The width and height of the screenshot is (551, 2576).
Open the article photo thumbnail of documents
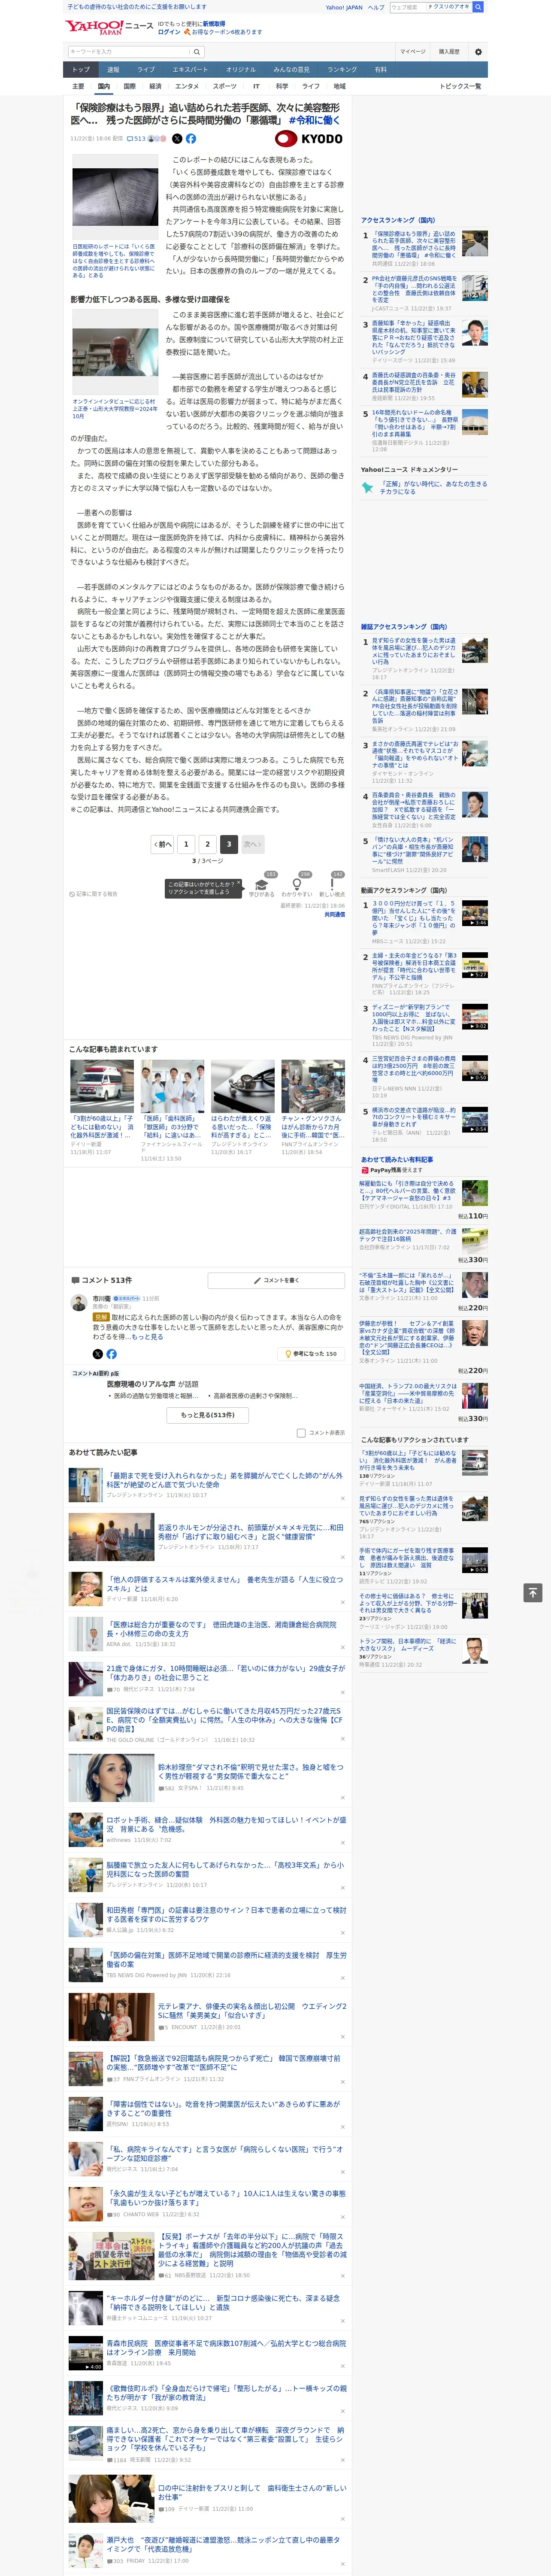point(115,197)
